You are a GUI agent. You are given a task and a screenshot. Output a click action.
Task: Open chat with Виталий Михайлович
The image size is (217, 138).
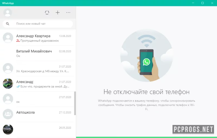pyautogui.click(x=38, y=53)
